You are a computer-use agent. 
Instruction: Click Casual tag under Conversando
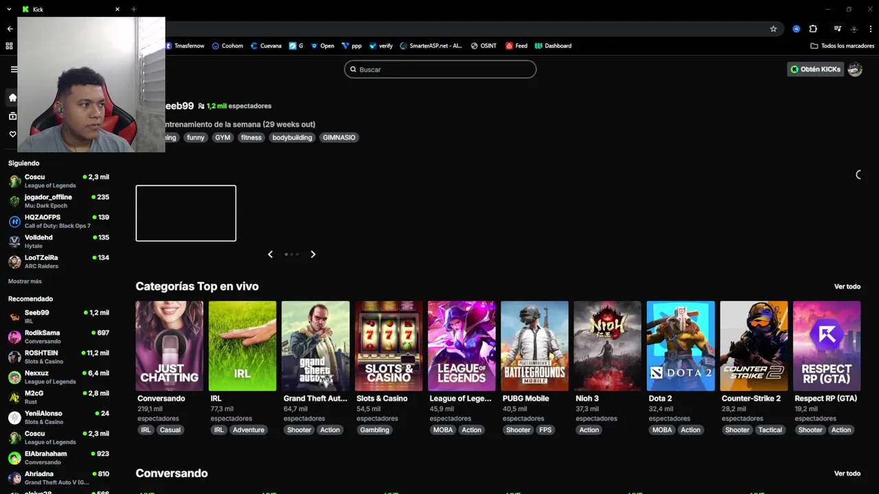[170, 430]
